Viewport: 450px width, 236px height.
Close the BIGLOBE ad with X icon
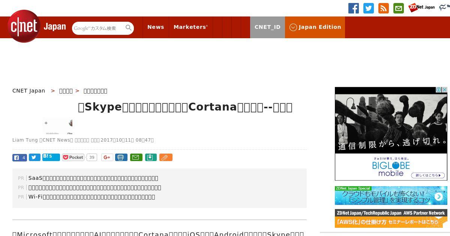(444, 90)
